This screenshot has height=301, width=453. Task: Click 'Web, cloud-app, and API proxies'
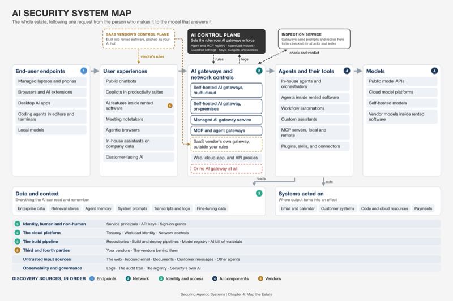(226, 158)
